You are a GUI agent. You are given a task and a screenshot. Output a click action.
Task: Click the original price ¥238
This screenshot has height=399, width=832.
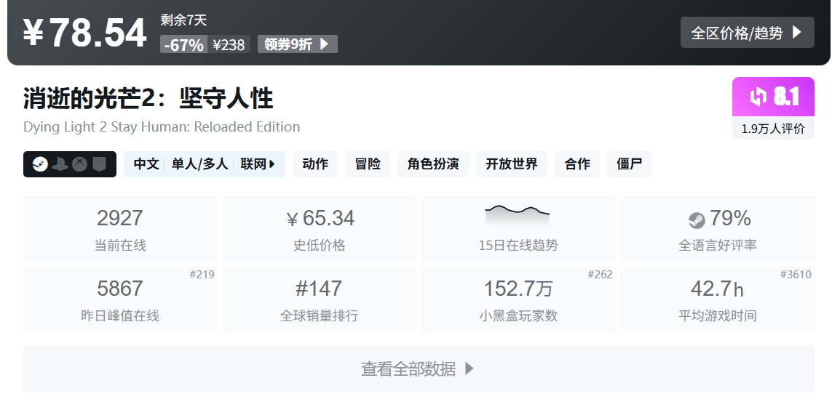tap(229, 44)
